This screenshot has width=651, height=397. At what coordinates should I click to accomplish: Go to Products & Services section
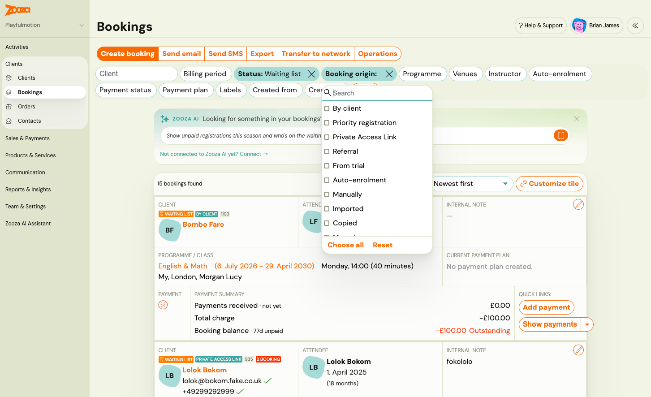30,155
